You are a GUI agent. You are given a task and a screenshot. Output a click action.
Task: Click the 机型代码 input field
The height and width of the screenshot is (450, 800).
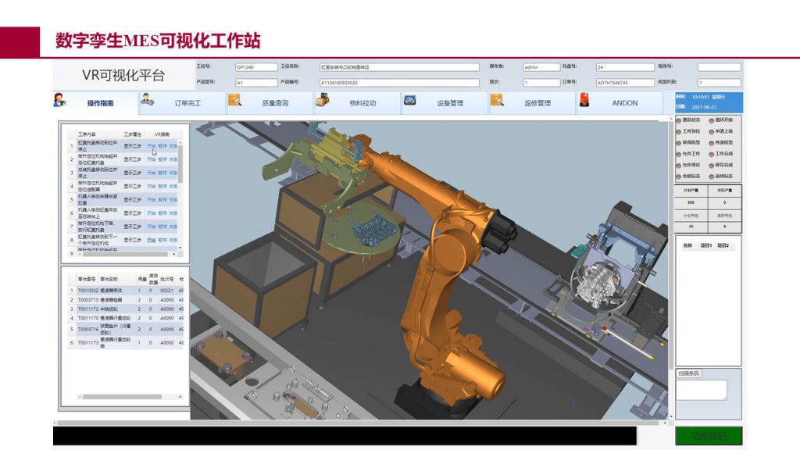720,82
